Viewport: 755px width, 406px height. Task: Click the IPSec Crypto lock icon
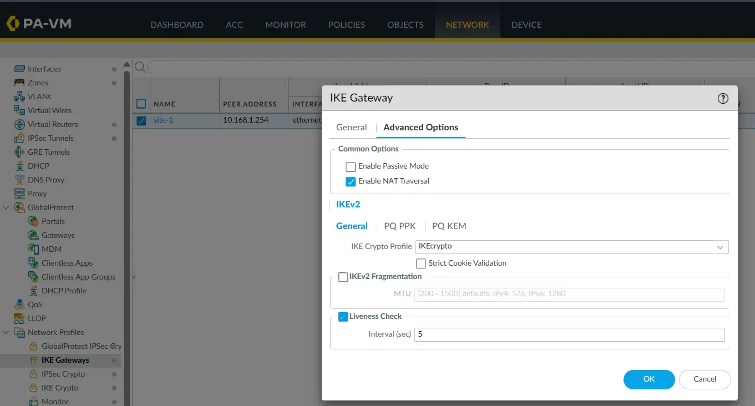(x=33, y=374)
